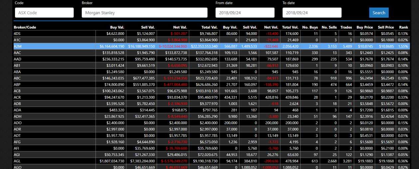Select the From date field
The image size is (419, 169).
click(245, 13)
